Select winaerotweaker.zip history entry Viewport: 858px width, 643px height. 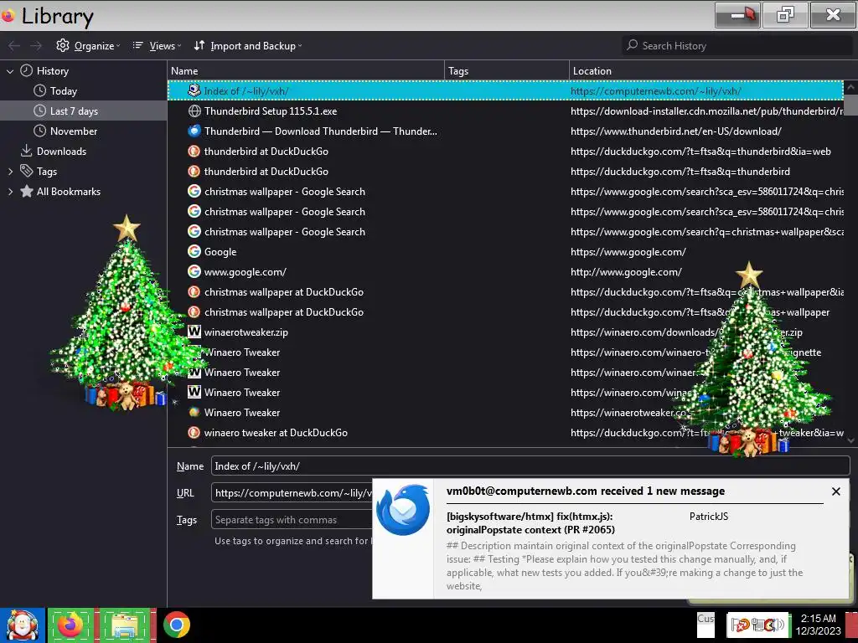coord(505,332)
